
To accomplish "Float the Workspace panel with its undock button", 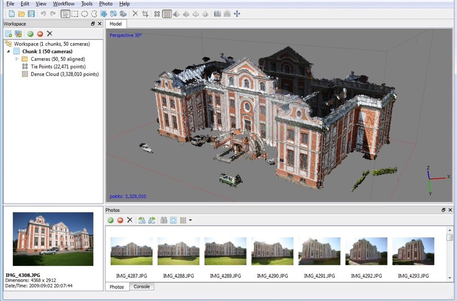I will tap(93, 24).
